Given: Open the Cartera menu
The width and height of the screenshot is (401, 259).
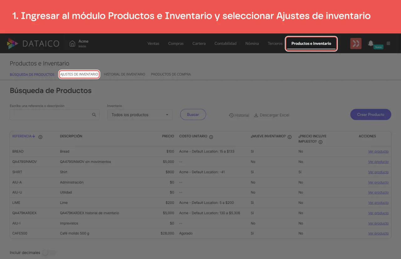Looking at the screenshot, I should [199, 44].
